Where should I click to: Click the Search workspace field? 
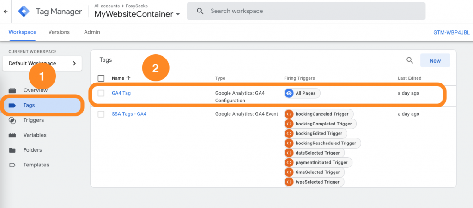tap(306, 11)
